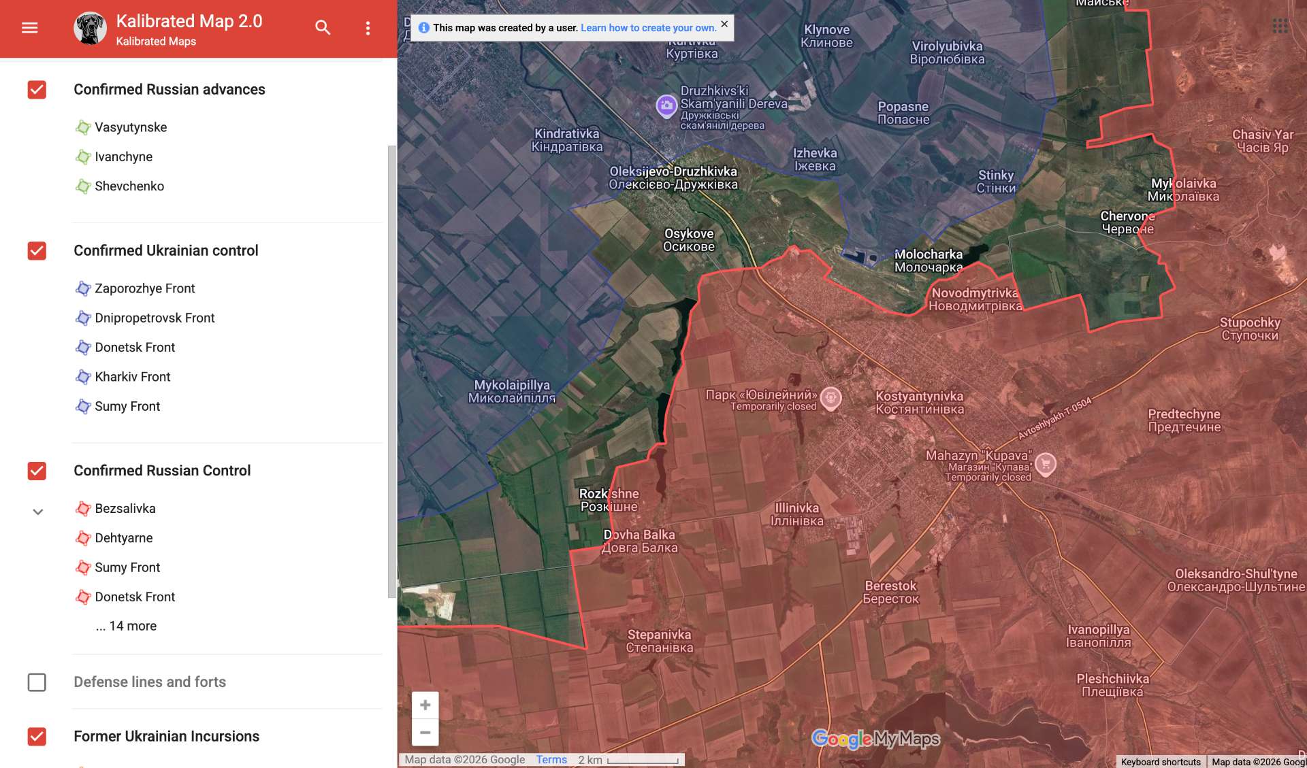This screenshot has width=1307, height=768.
Task: Select Vasyutynske green polygon icon
Action: point(83,127)
